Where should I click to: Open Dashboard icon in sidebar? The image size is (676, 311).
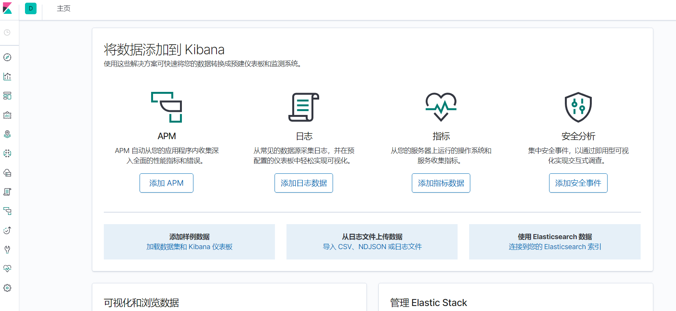[7, 96]
